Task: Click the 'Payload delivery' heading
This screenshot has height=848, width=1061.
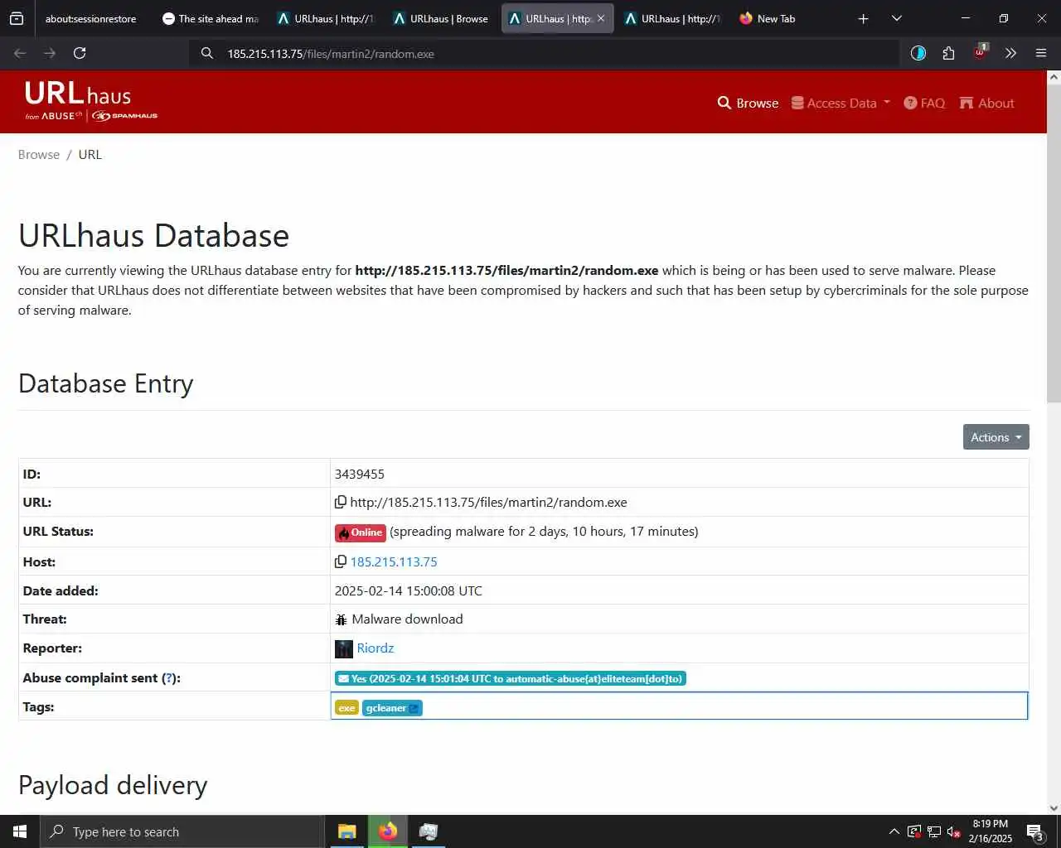Action: 113,785
